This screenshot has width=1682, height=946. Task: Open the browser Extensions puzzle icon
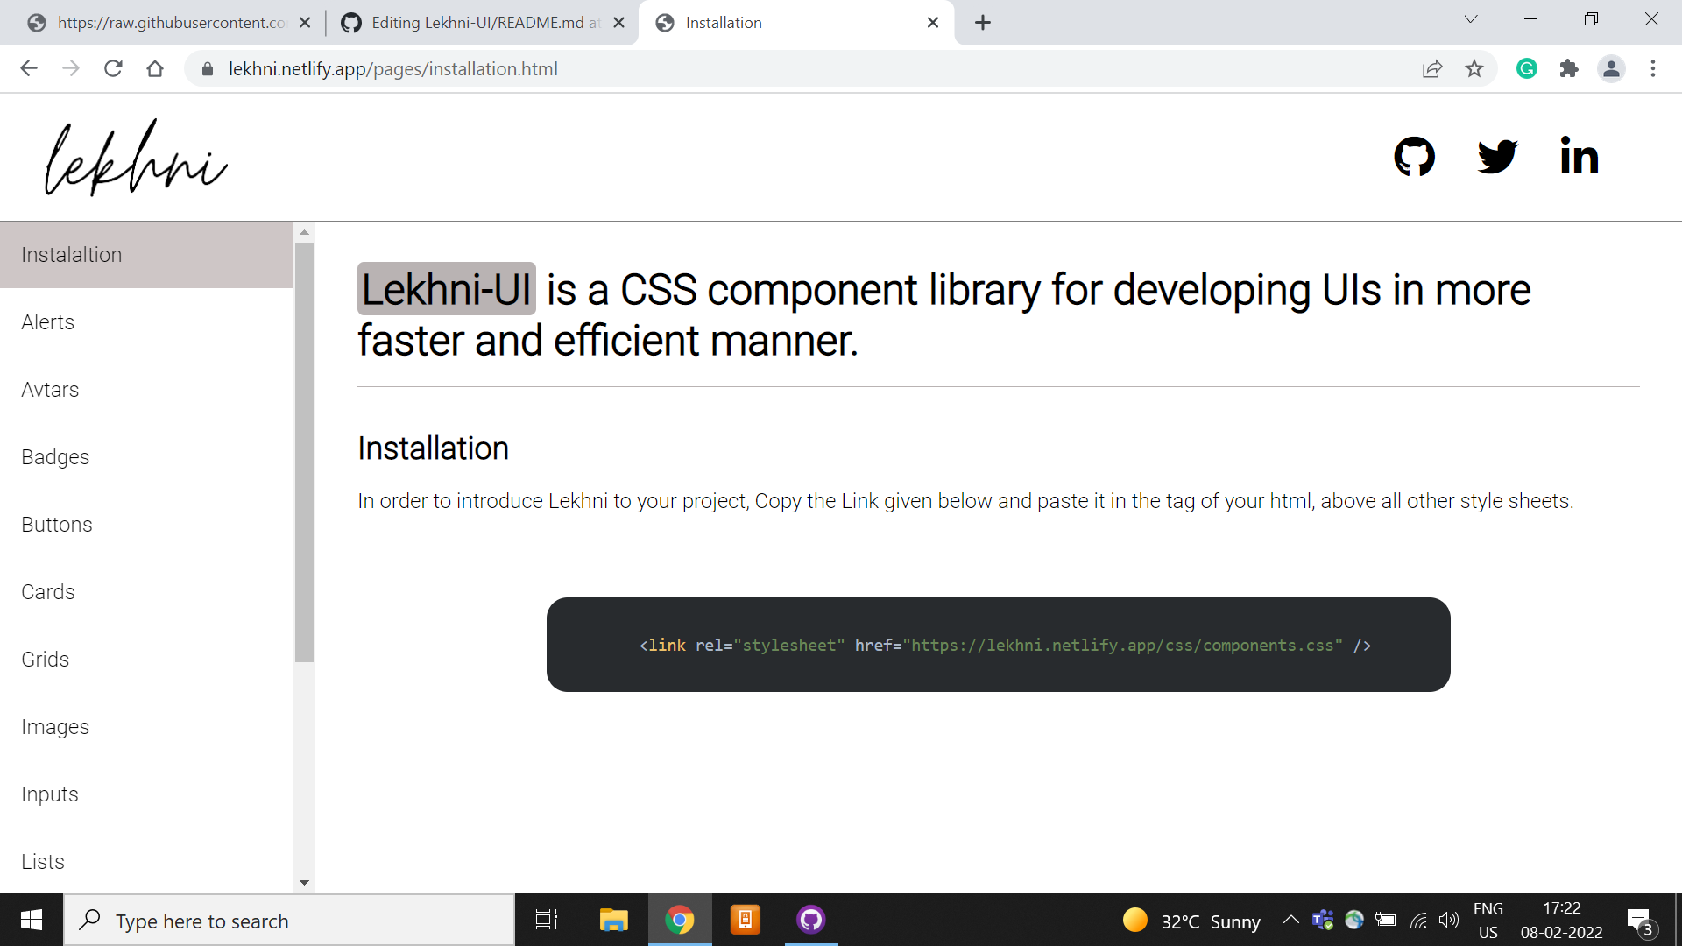click(x=1569, y=68)
